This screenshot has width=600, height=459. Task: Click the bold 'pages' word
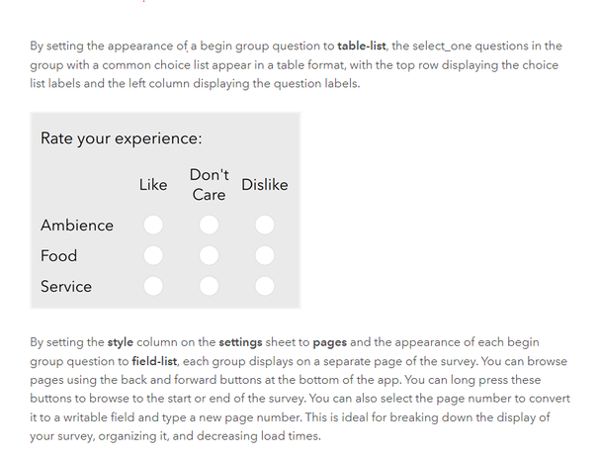point(329,342)
